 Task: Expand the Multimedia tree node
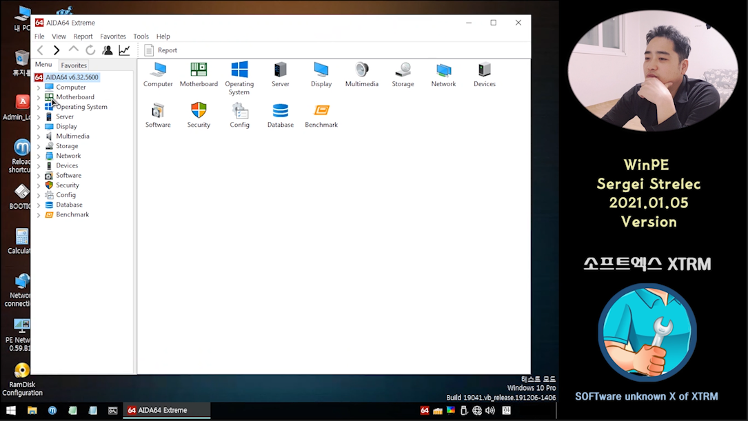39,136
